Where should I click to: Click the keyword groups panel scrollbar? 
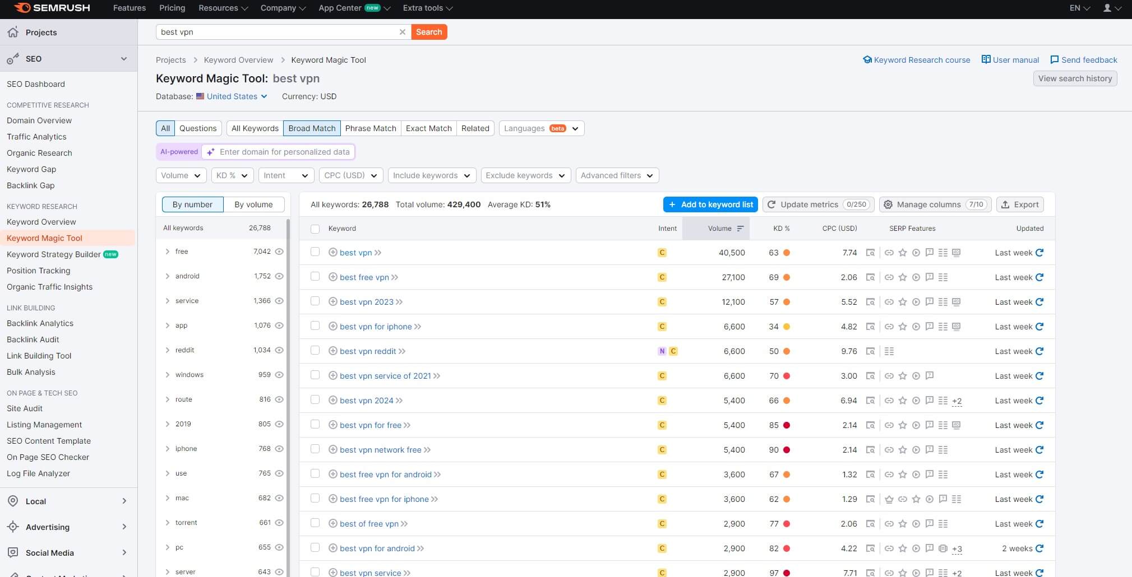[288, 398]
